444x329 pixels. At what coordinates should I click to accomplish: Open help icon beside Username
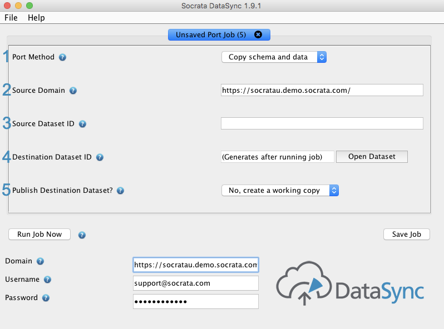click(47, 280)
